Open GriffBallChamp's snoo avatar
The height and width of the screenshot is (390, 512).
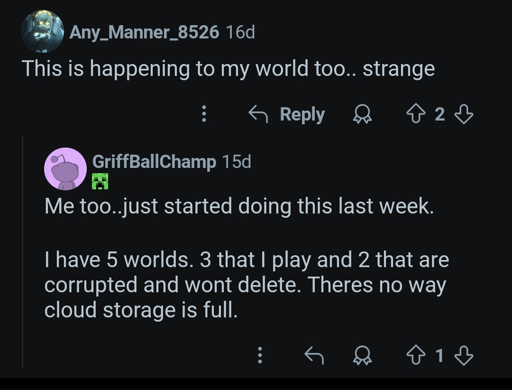65,168
